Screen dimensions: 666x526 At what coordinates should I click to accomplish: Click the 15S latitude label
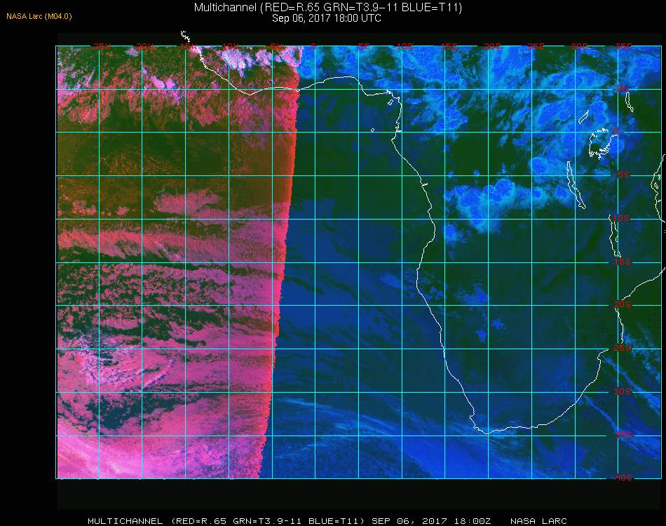pos(623,262)
